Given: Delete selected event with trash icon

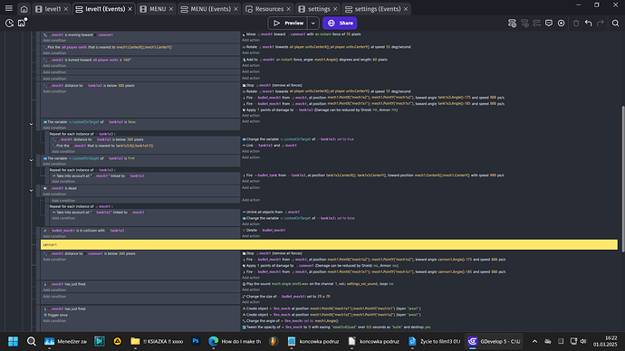Looking at the screenshot, I should 576,24.
